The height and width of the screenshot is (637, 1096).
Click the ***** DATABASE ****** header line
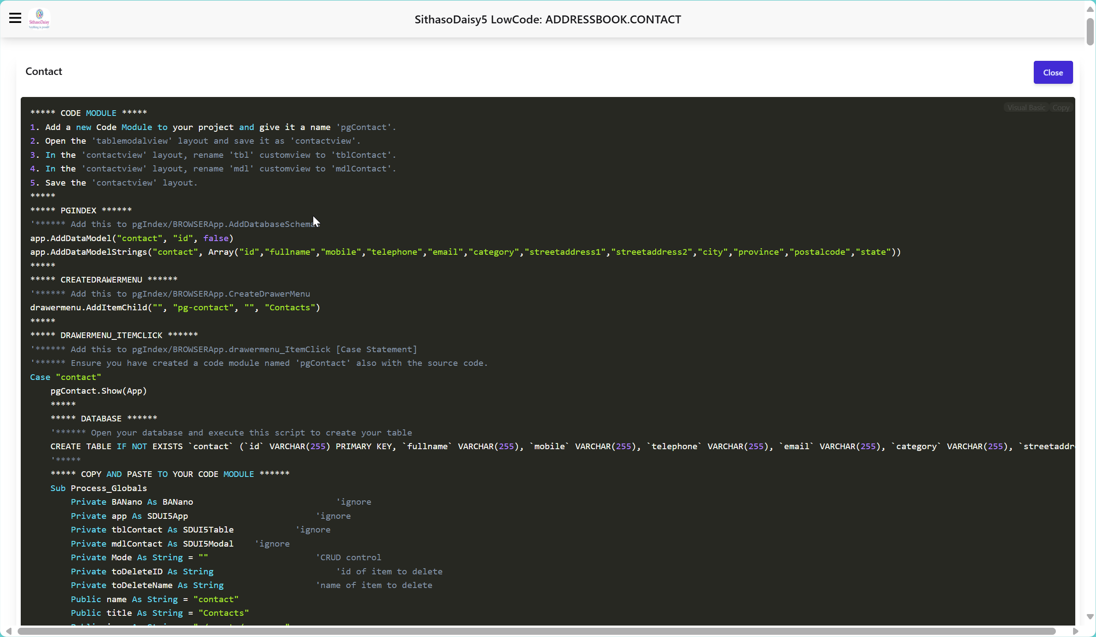pos(104,418)
